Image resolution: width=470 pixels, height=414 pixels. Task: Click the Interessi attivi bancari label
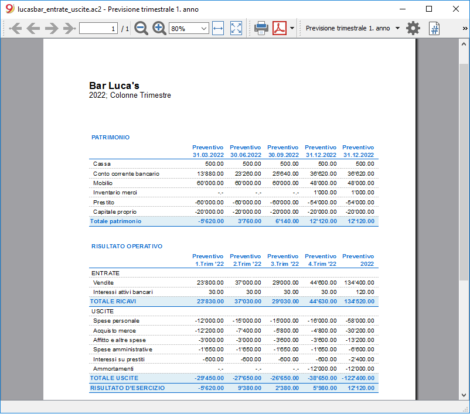pyautogui.click(x=123, y=292)
